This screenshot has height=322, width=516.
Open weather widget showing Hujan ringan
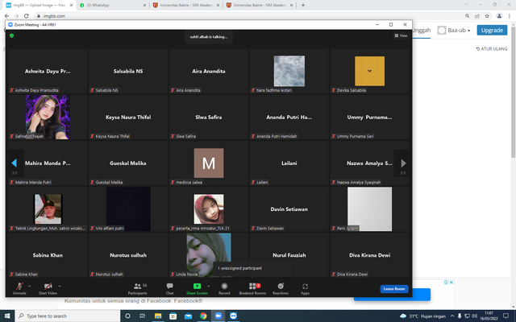coord(422,316)
